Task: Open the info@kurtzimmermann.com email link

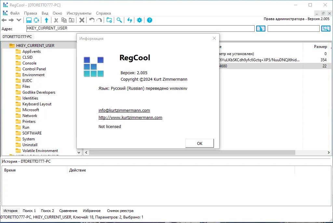Action: [x=124, y=110]
